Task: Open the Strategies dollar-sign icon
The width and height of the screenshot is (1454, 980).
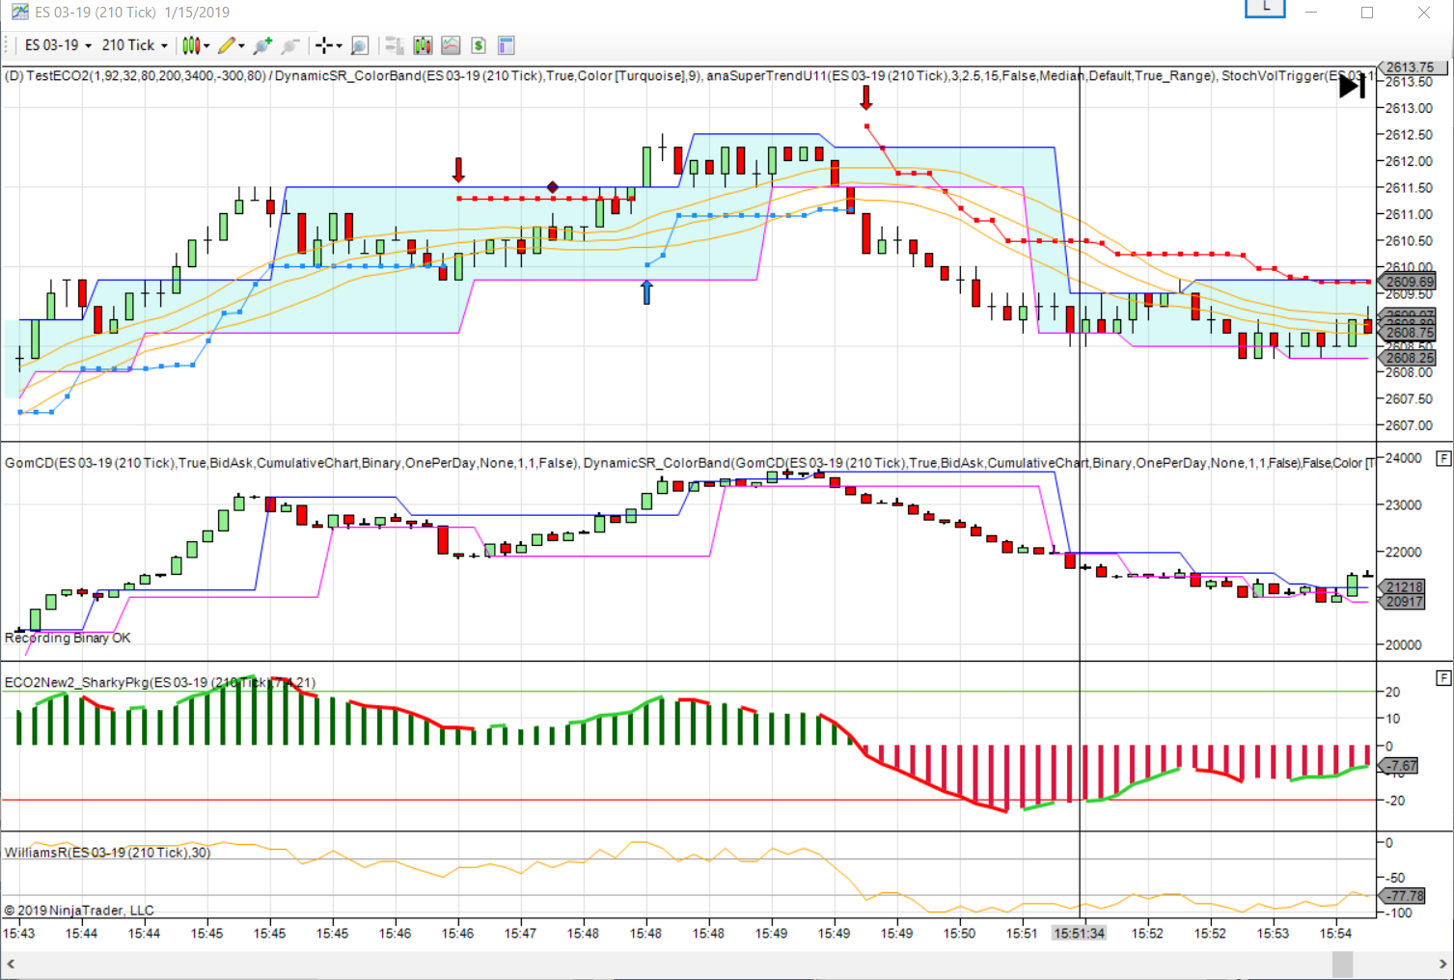Action: click(479, 45)
